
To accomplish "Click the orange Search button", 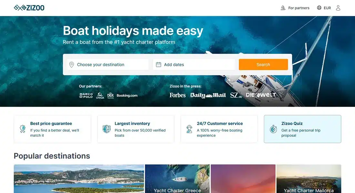I will (x=263, y=65).
